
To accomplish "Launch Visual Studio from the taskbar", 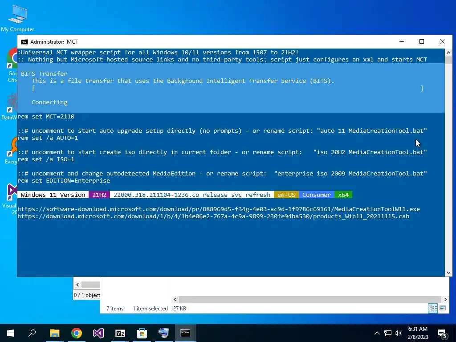I will point(98,333).
